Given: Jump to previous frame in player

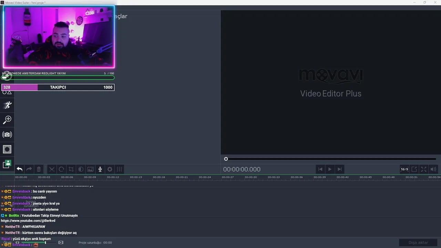Looking at the screenshot, I should (x=320, y=169).
